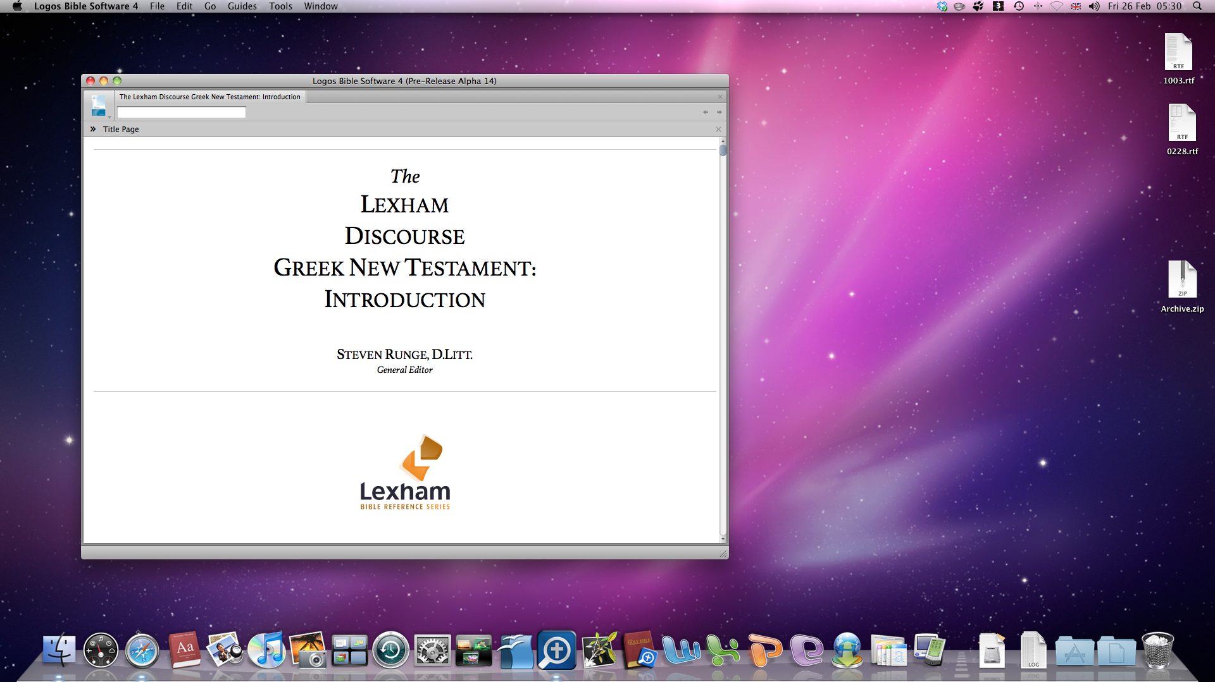The width and height of the screenshot is (1215, 682).
Task: Open Archive.zip on the desktop
Action: [x=1182, y=286]
